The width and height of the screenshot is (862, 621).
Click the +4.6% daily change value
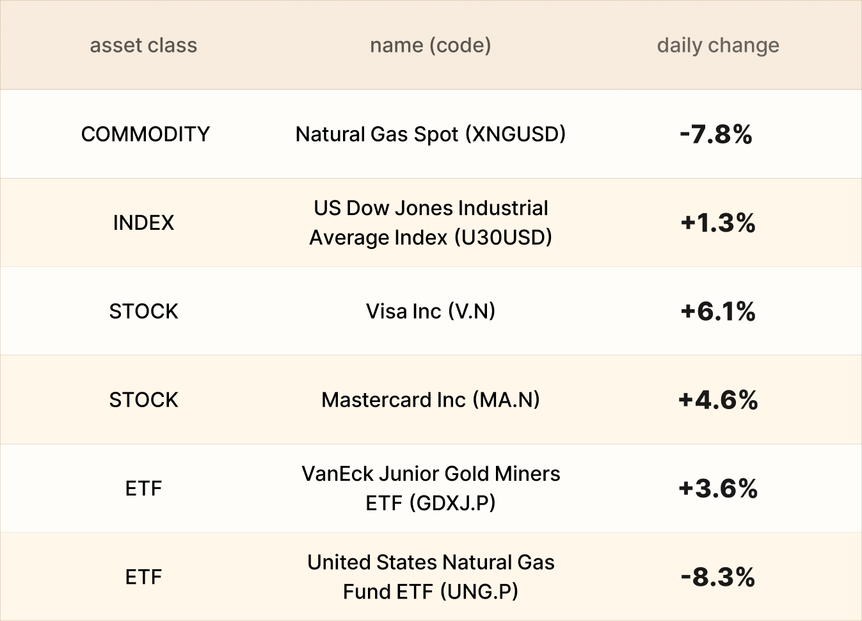click(x=717, y=399)
